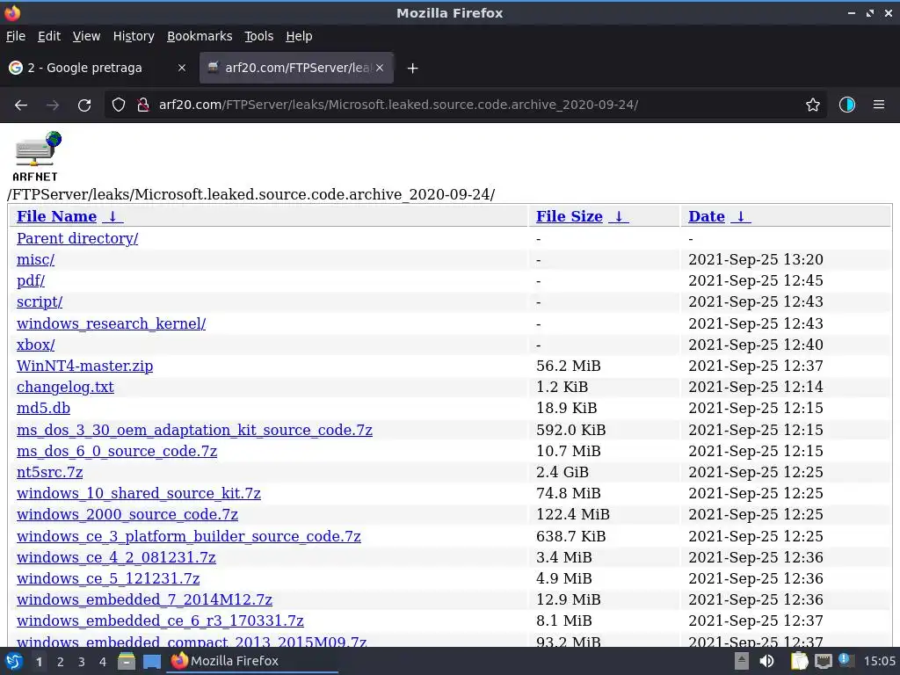This screenshot has height=675, width=900.
Task: Click the ARFNET server logo
Action: (37, 156)
